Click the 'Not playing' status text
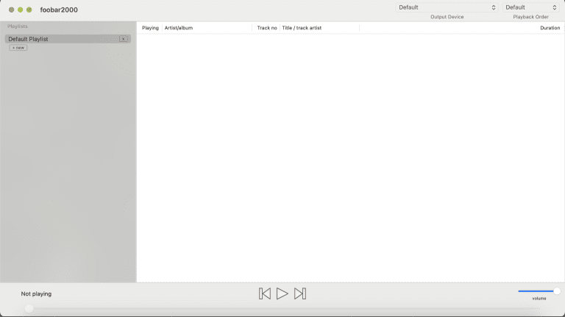Screen dimensions: 565x317 click(x=36, y=294)
